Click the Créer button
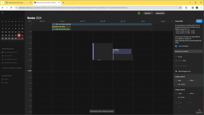The width and height of the screenshot is (204, 115). point(199,21)
